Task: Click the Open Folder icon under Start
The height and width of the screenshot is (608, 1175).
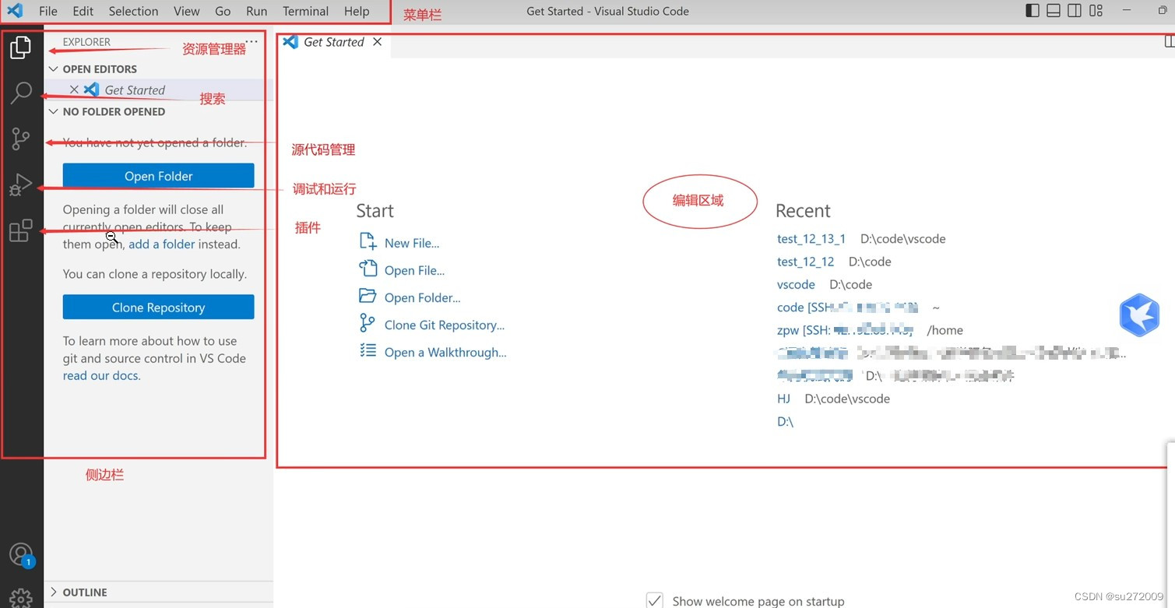Action: (368, 297)
